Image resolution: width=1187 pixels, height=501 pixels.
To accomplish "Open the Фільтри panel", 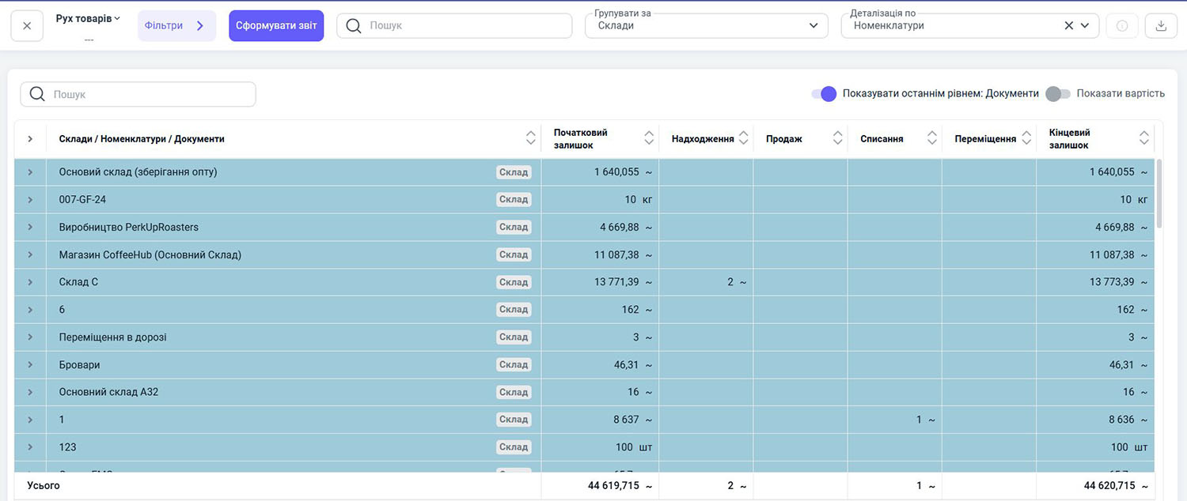I will 176,25.
